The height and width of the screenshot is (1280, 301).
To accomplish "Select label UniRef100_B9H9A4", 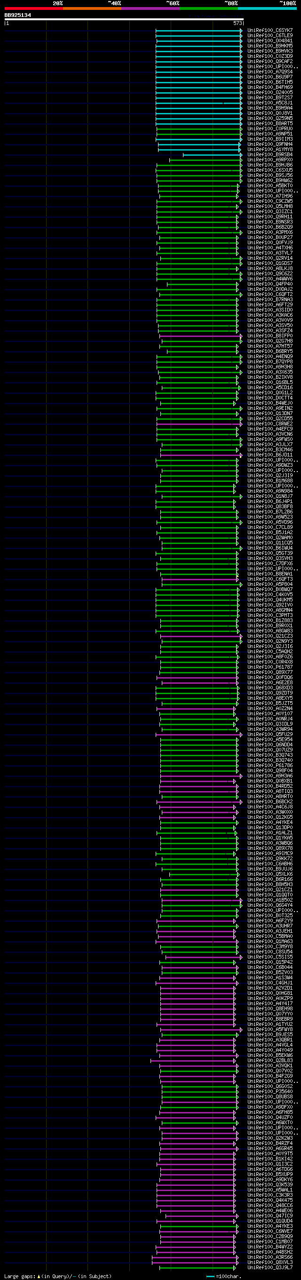I will 270,108.
